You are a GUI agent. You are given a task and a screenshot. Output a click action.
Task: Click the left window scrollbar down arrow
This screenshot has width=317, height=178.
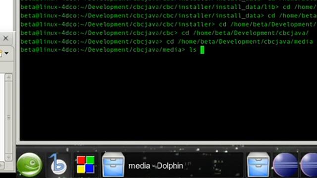pos(9,157)
